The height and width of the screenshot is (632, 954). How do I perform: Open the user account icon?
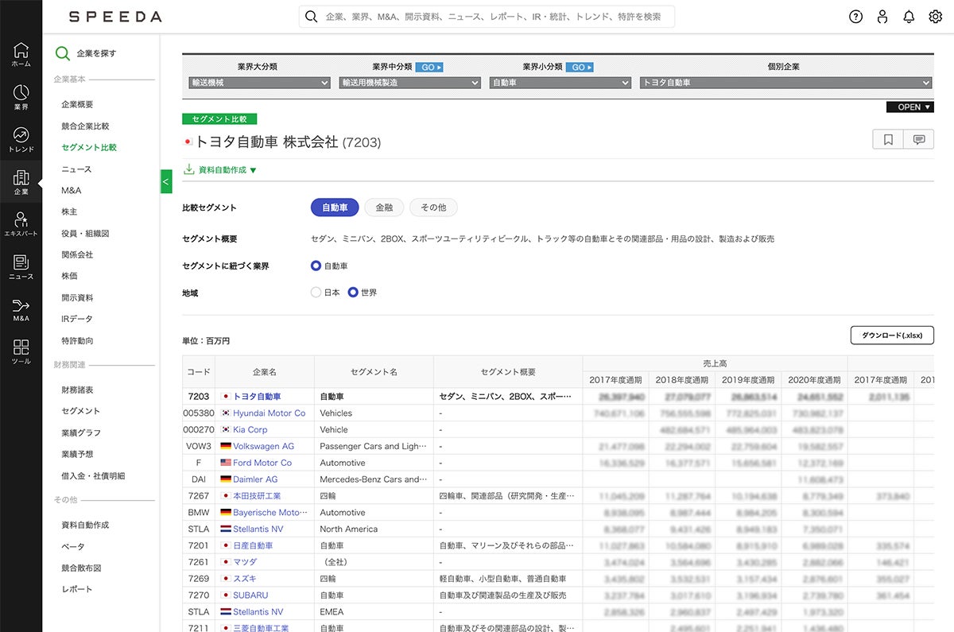point(882,17)
